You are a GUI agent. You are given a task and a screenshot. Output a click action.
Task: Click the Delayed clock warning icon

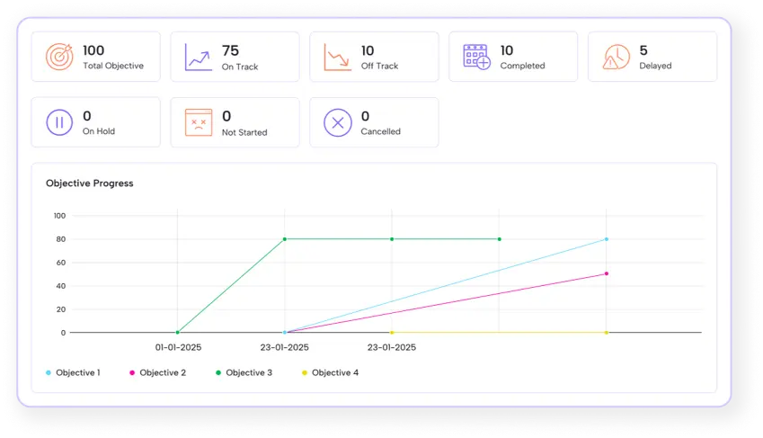pos(617,58)
